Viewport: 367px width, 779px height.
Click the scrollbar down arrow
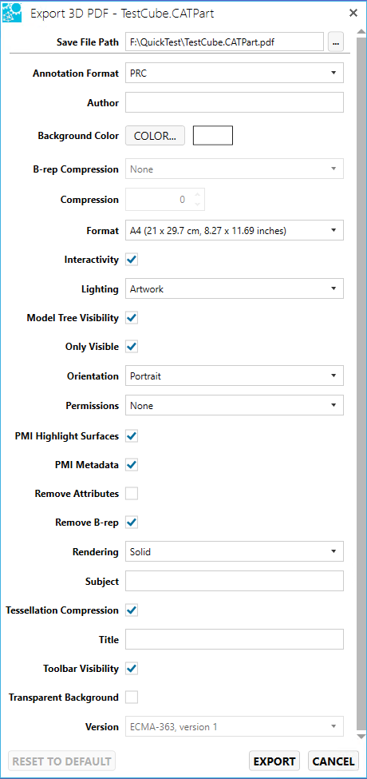coord(361,735)
